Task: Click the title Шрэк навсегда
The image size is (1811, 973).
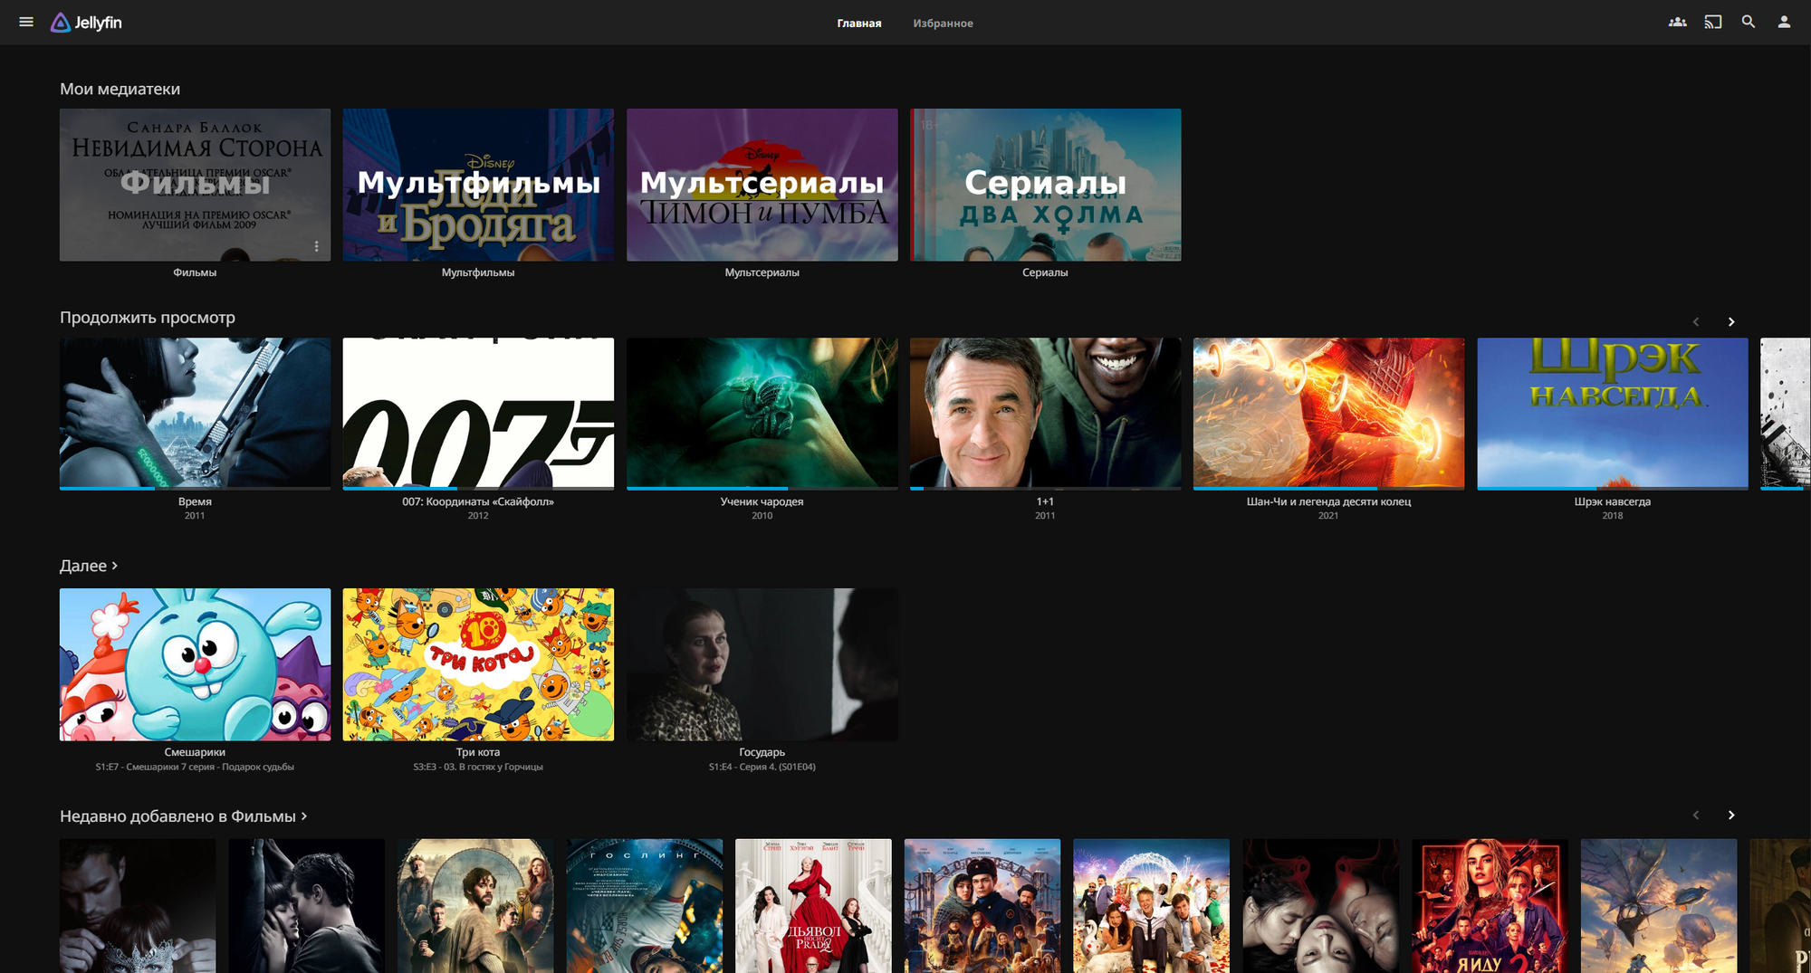Action: tap(1613, 501)
